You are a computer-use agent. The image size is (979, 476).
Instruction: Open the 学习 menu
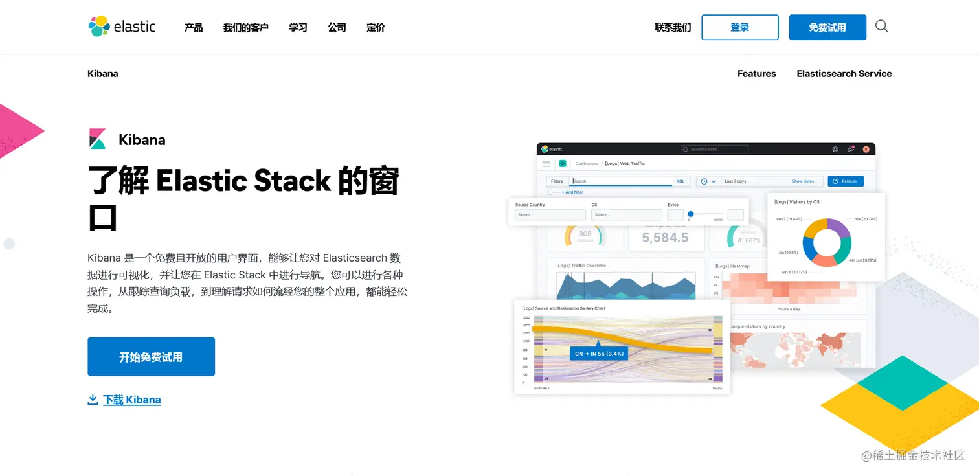298,27
